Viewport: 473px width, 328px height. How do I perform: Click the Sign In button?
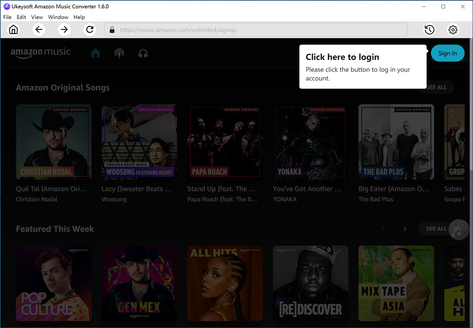point(447,53)
